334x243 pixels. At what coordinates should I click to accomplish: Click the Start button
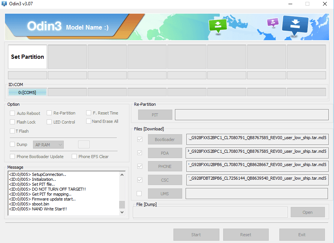click(x=196, y=235)
